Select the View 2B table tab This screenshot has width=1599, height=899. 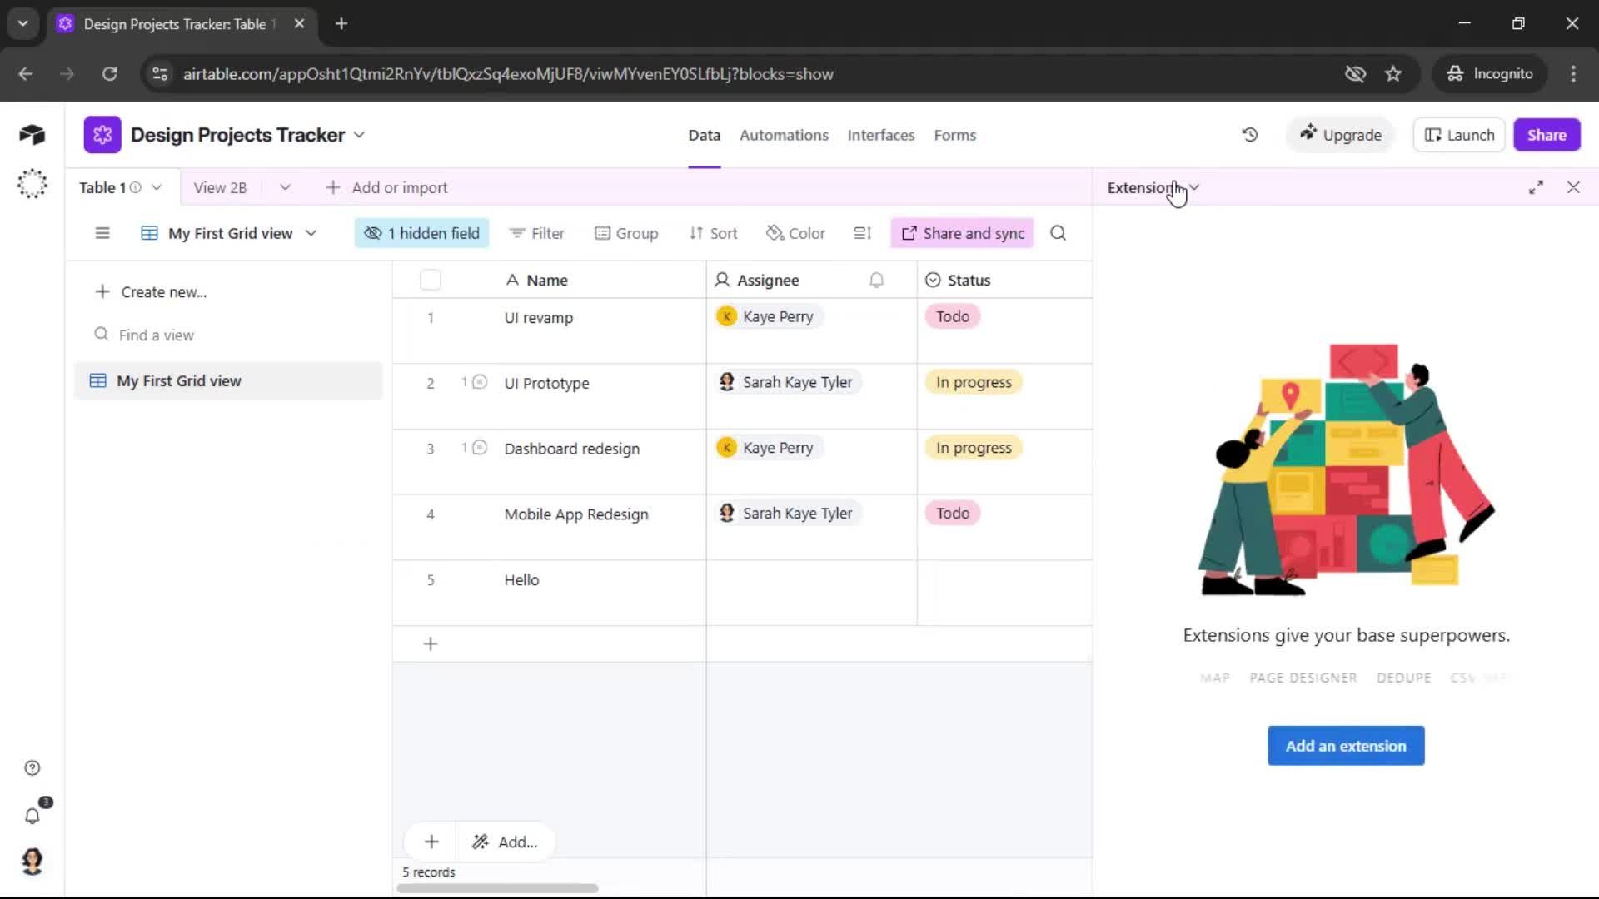[220, 187]
